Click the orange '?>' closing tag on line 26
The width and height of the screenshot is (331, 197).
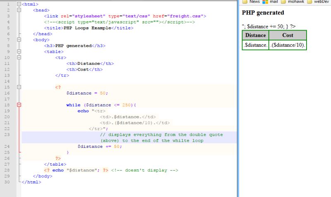[58, 158]
